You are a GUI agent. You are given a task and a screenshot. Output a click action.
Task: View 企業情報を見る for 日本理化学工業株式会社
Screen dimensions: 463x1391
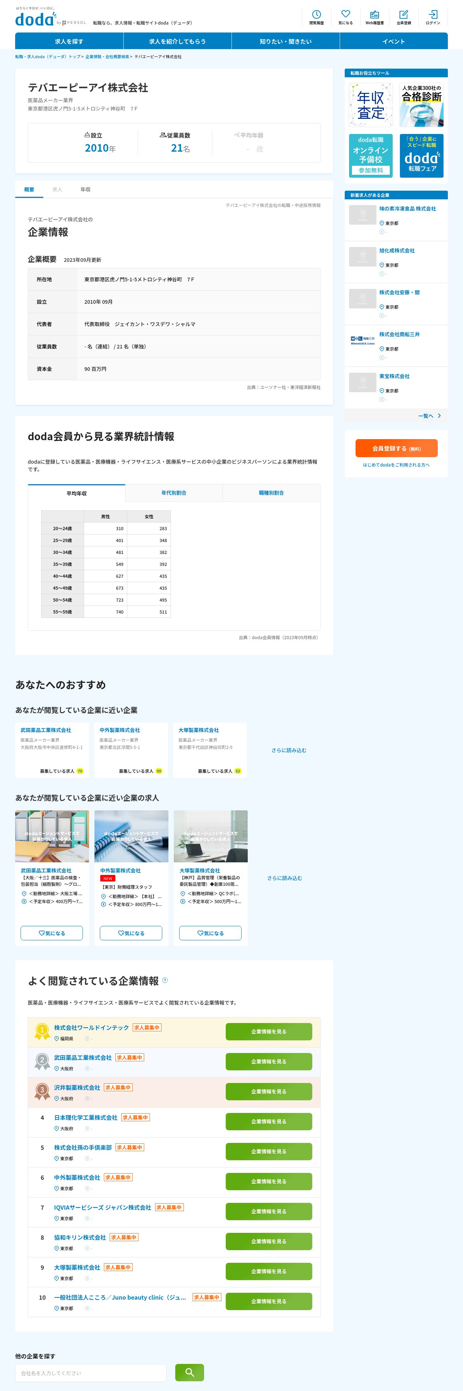[269, 1122]
